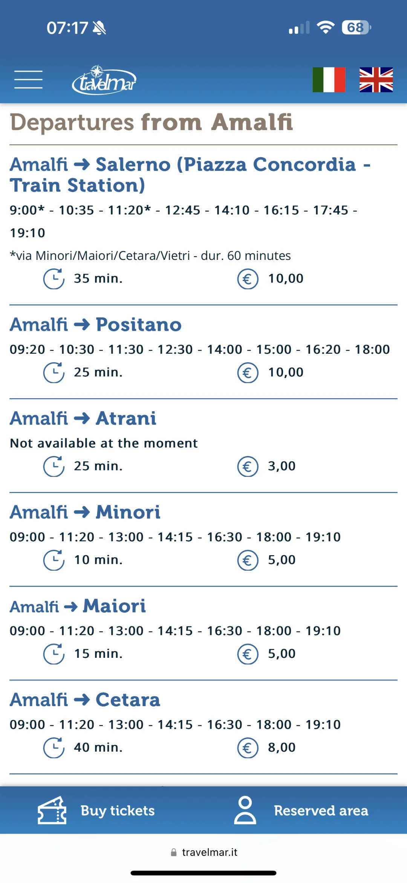Tap the clock icon for Cetara duration
The height and width of the screenshot is (883, 407).
[54, 748]
